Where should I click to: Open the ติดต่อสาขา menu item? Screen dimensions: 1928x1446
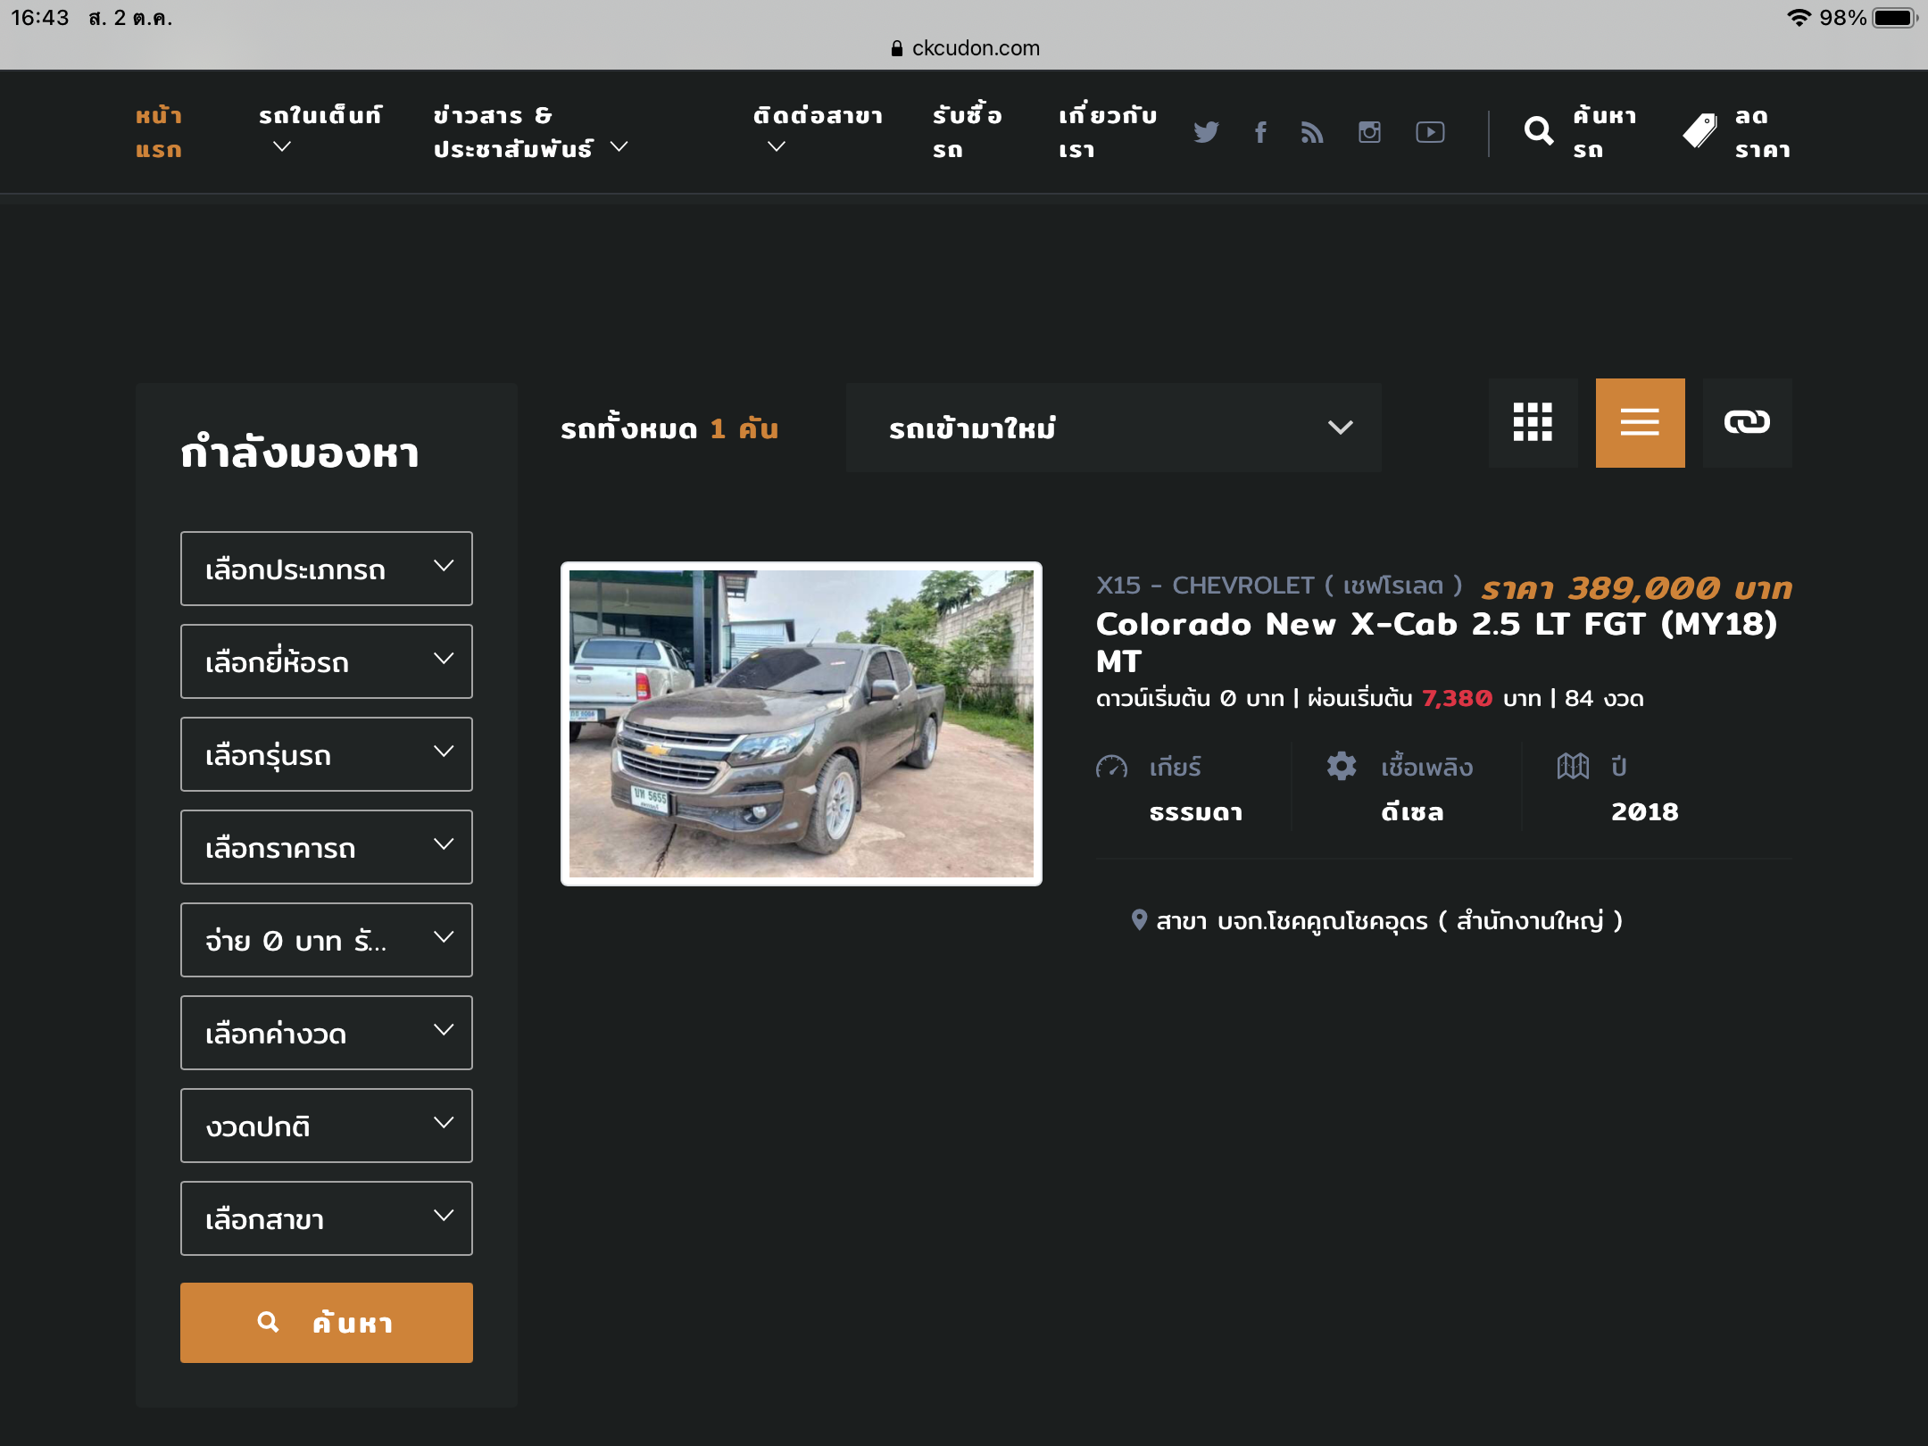pyautogui.click(x=817, y=116)
